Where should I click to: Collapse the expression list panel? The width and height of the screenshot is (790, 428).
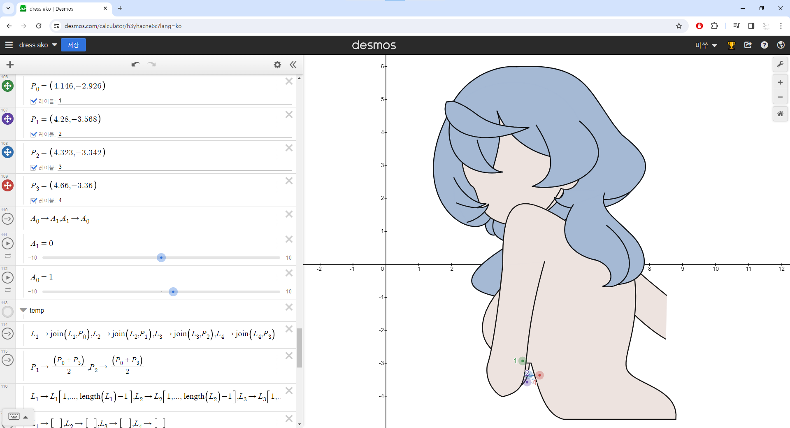pyautogui.click(x=293, y=65)
